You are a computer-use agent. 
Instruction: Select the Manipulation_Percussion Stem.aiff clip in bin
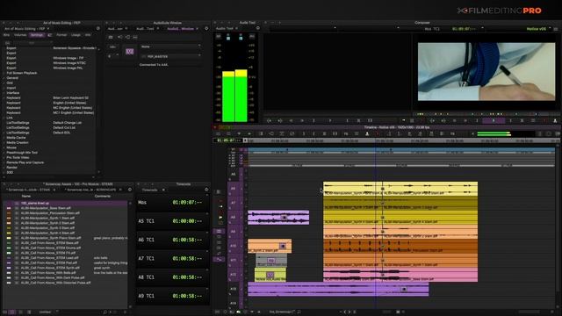tap(50, 213)
